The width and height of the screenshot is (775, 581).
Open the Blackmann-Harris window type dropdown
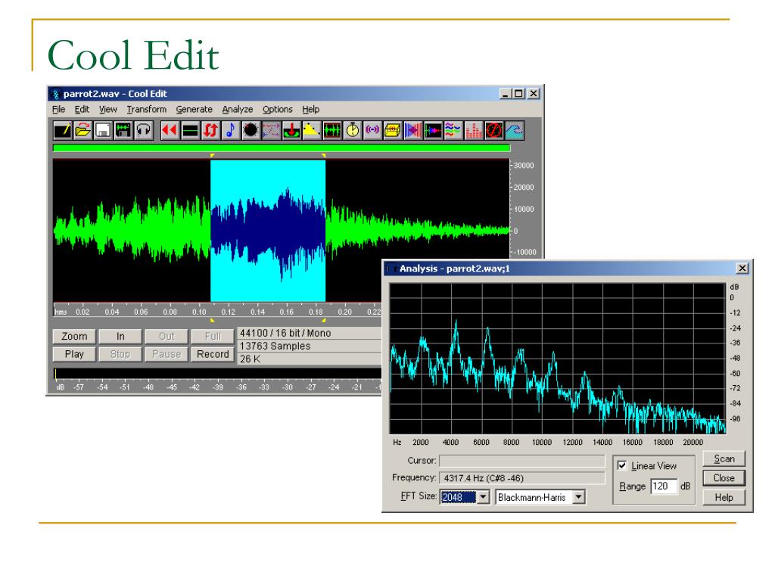(579, 496)
